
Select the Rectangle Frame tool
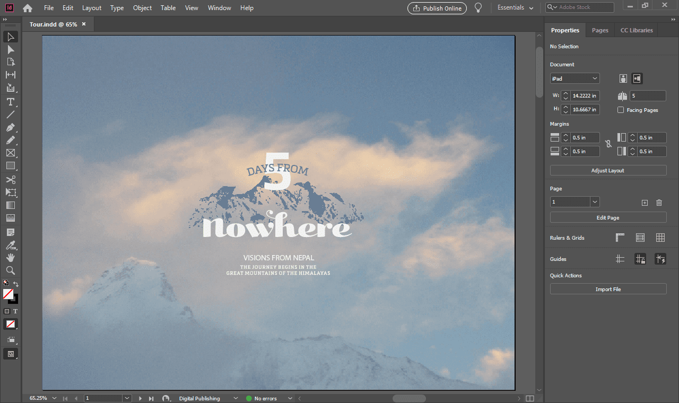pos(11,153)
